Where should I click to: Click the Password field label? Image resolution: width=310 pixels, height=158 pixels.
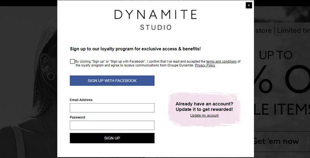pos(77,117)
